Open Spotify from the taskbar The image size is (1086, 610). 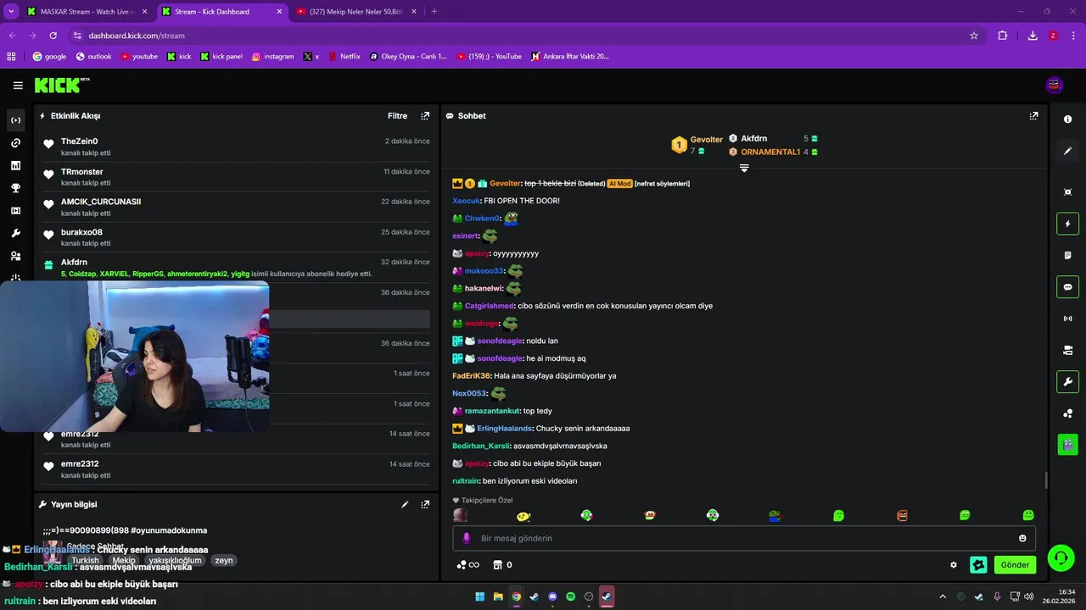click(x=571, y=596)
